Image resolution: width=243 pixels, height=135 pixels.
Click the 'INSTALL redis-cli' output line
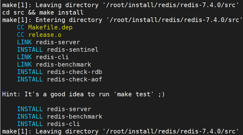(48, 124)
